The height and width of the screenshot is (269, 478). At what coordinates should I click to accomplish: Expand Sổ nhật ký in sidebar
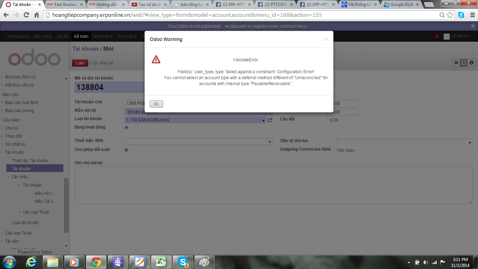coord(15,144)
